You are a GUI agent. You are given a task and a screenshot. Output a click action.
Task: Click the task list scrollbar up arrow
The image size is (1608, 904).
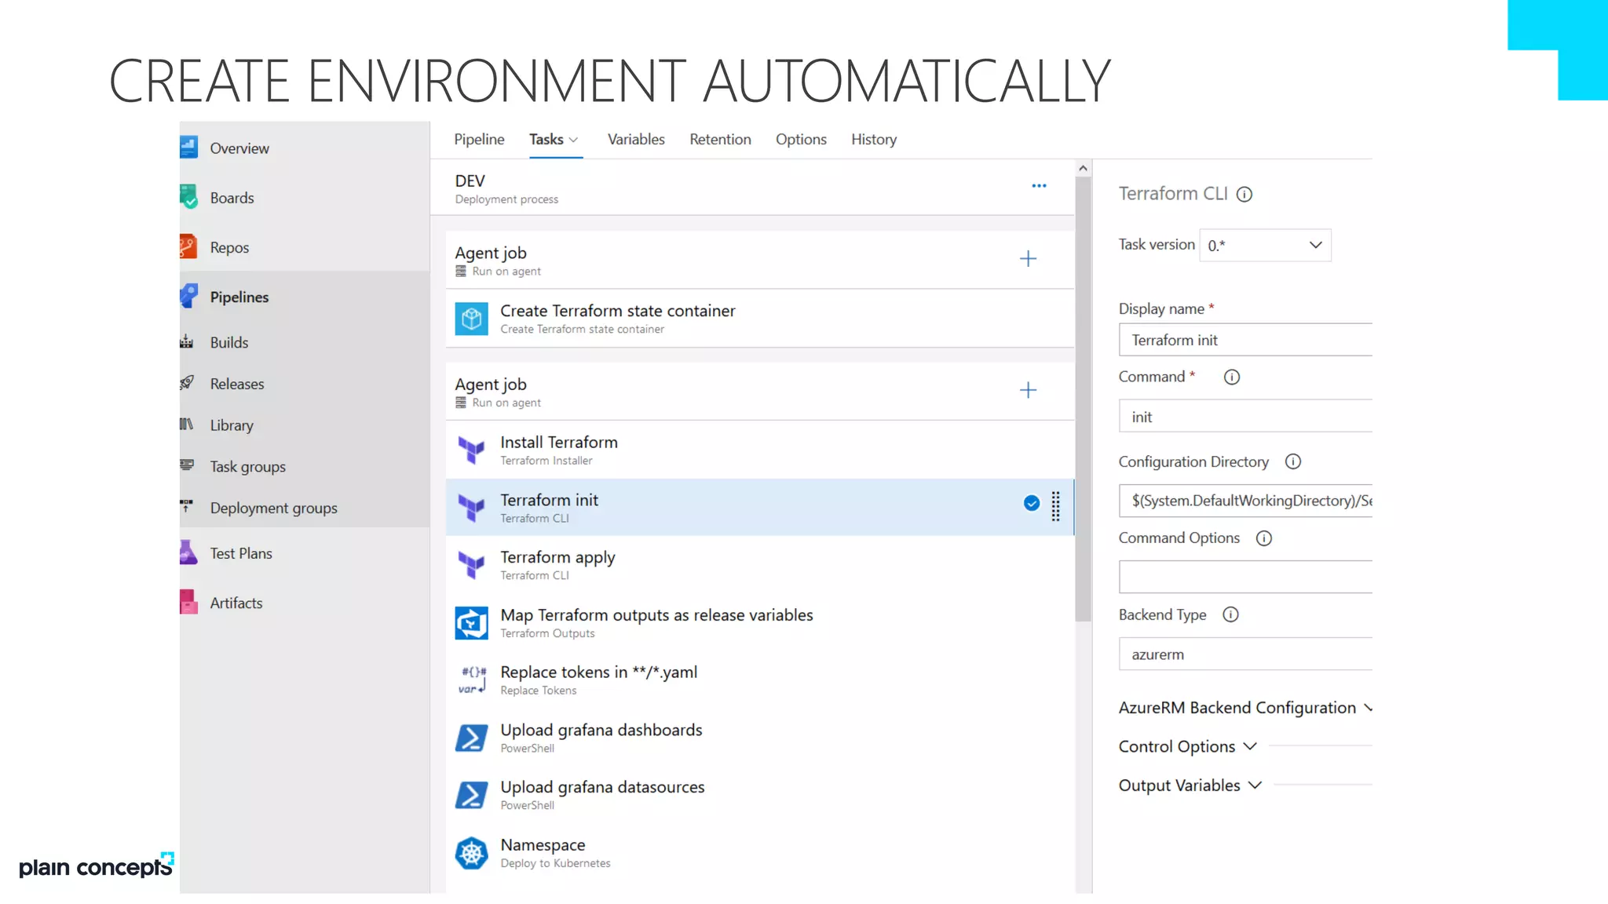(1083, 168)
